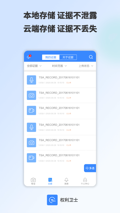Expand 上传状态 filter dropdown
This screenshot has height=213, width=120.
click(x=86, y=66)
